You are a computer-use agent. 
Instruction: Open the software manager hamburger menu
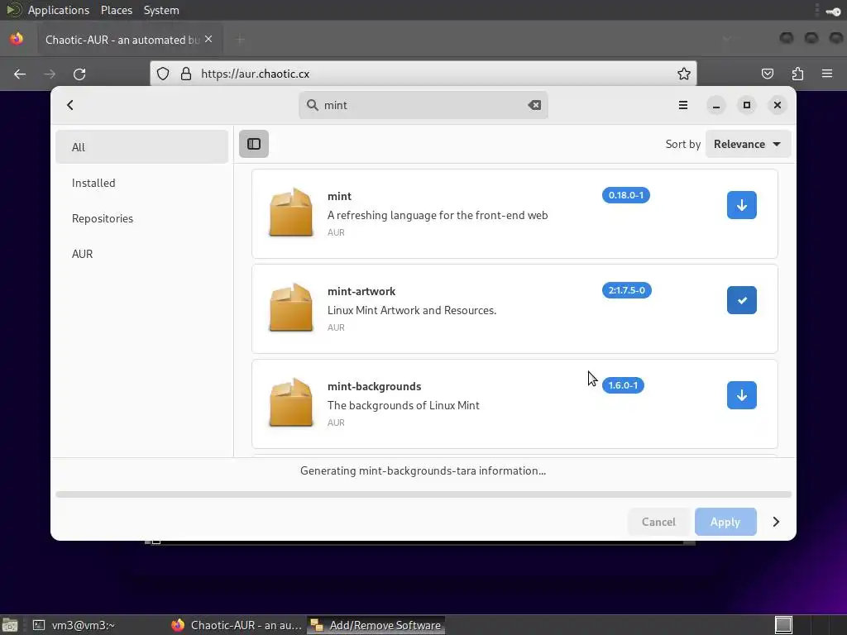click(683, 105)
